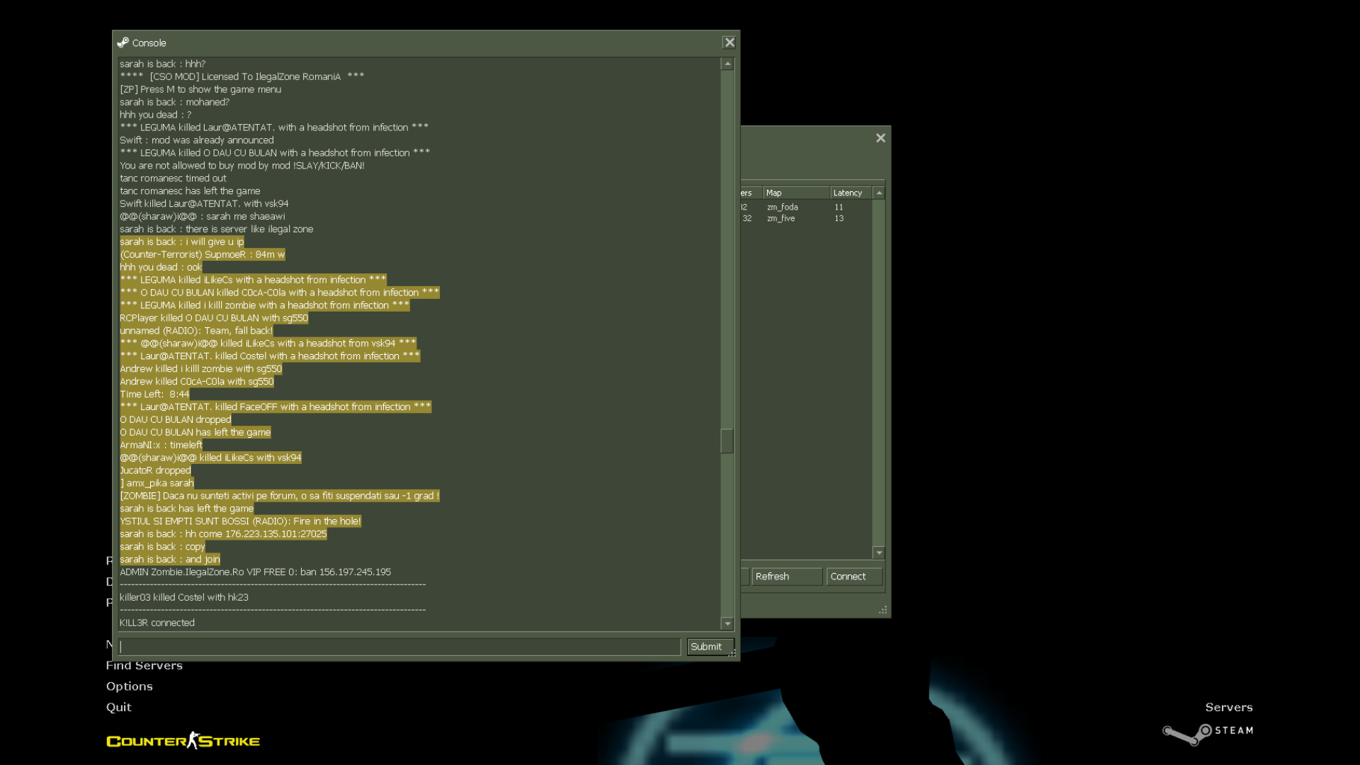Screen dimensions: 1360x765
Task: Click the 'sarah is back : mohaned?' line
Action: click(174, 102)
